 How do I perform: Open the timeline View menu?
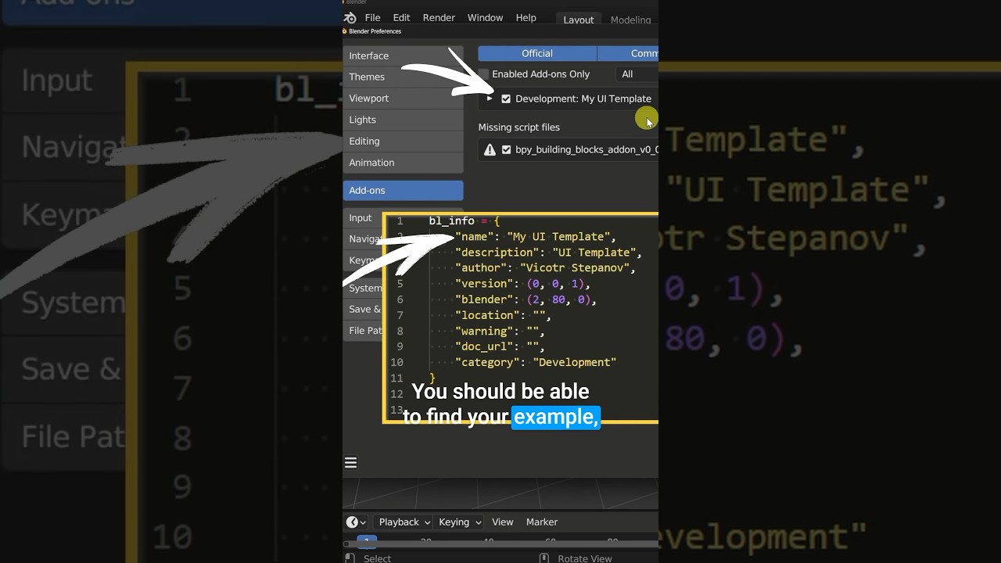502,522
